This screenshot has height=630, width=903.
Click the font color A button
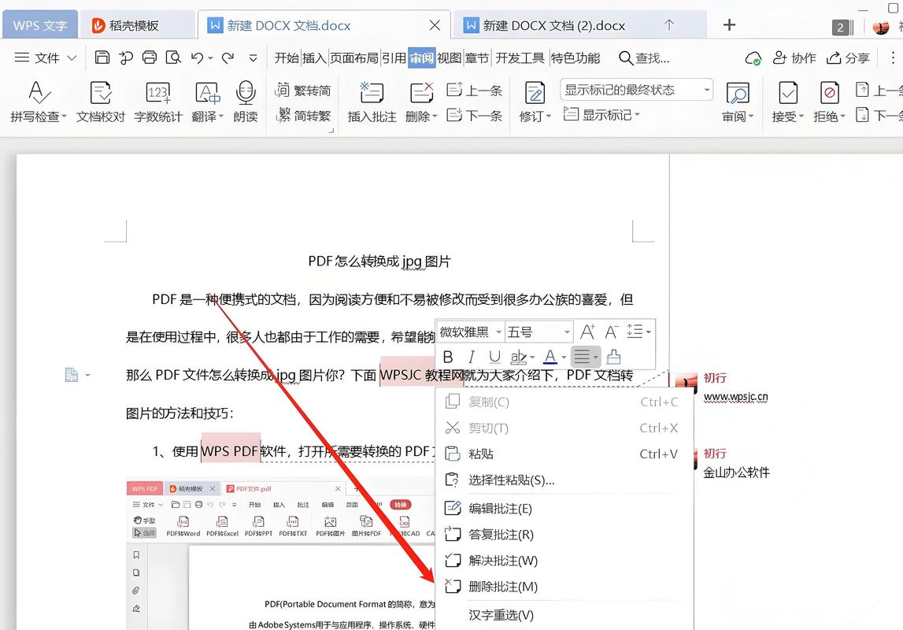pyautogui.click(x=550, y=357)
